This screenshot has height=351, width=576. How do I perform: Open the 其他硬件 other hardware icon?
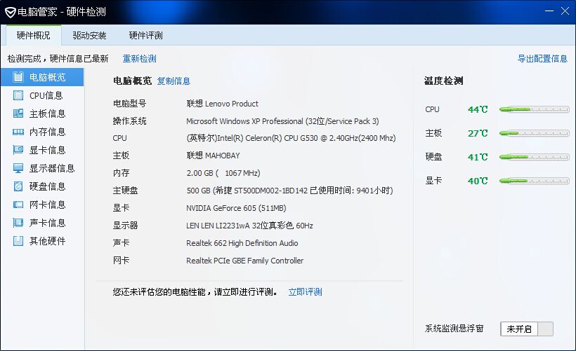pyautogui.click(x=18, y=241)
